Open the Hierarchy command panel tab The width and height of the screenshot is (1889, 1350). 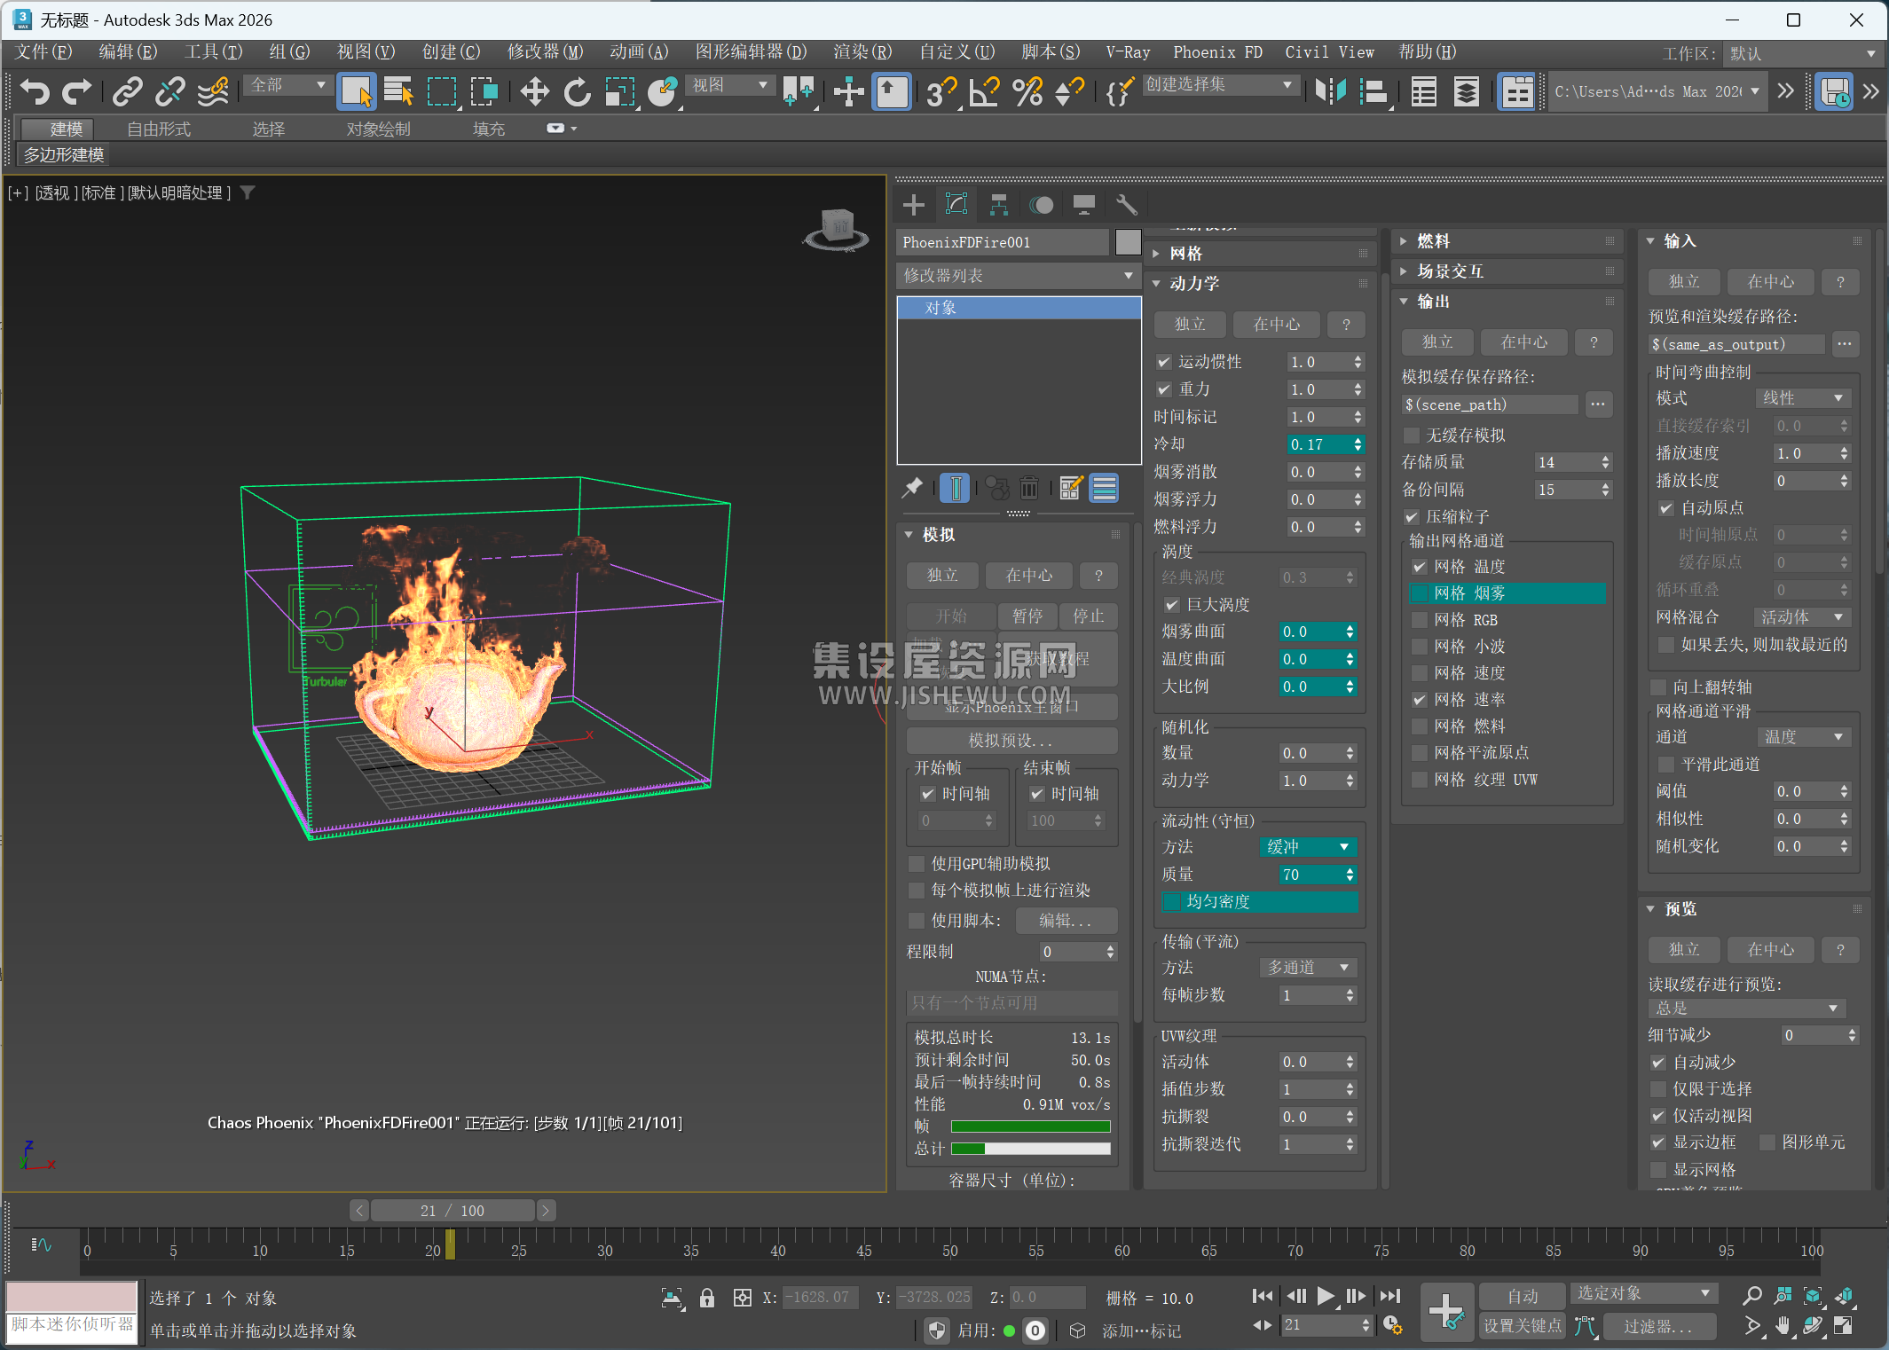click(999, 205)
